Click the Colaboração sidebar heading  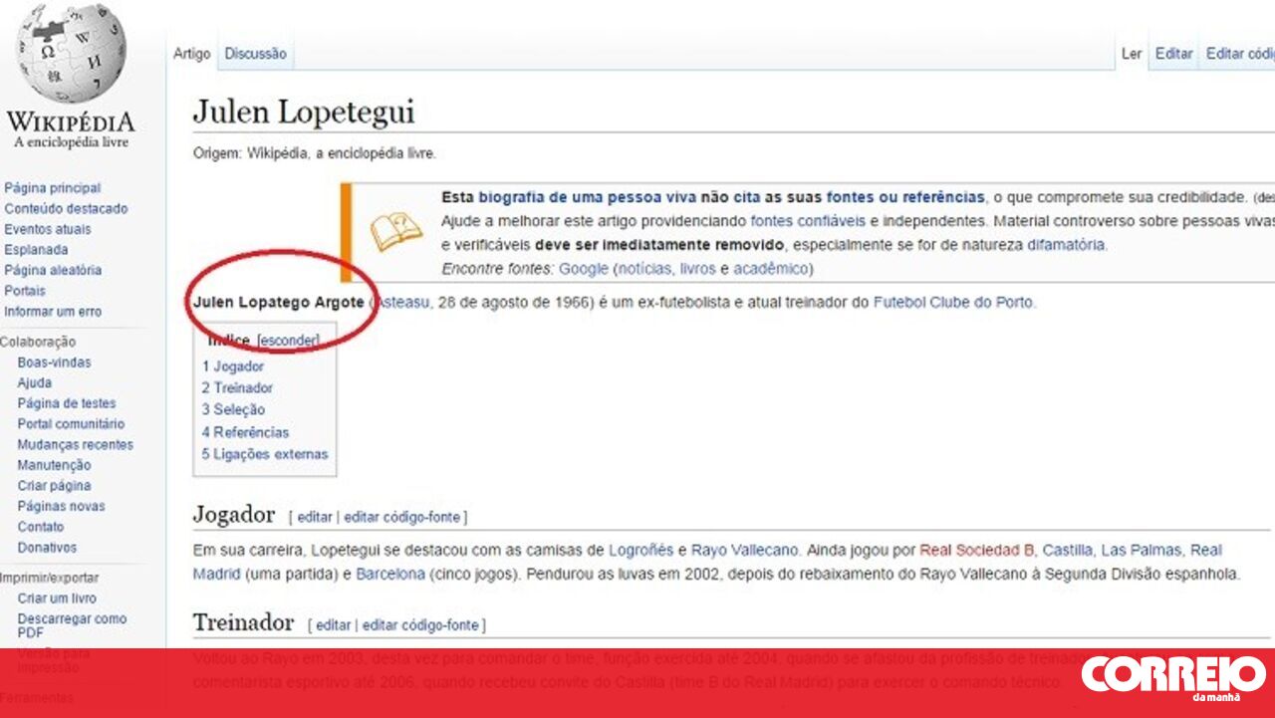[x=38, y=342]
